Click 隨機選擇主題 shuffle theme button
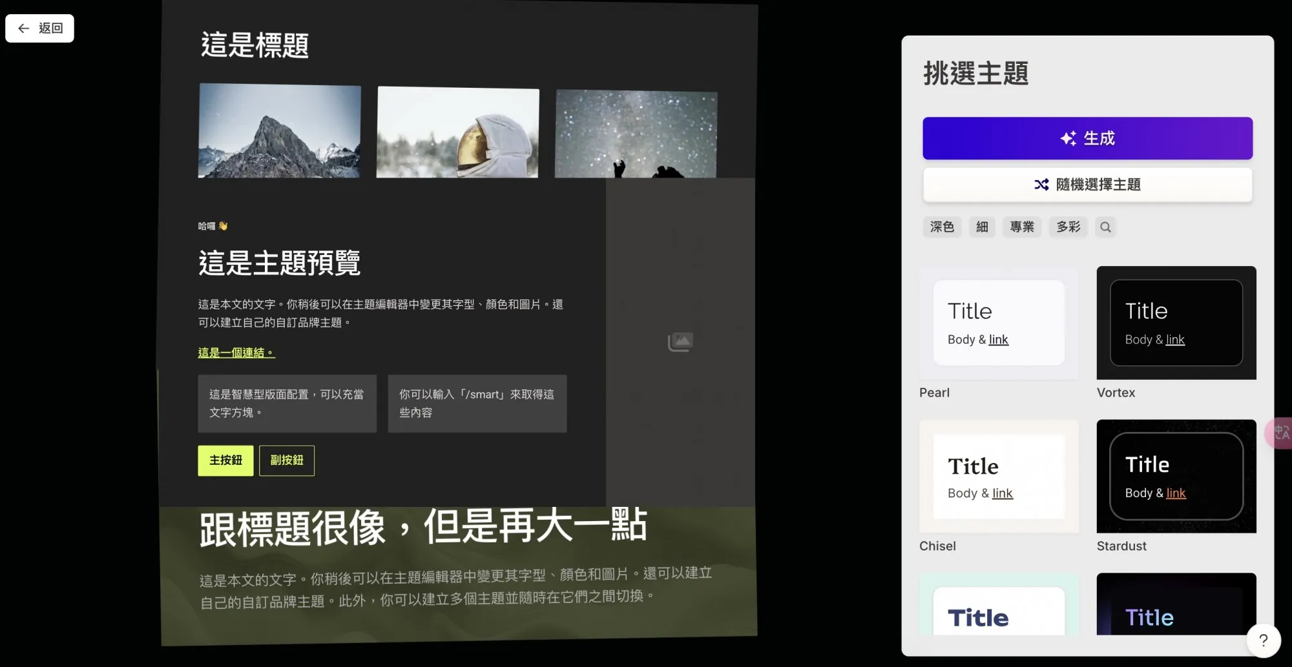Viewport: 1292px width, 667px height. (1087, 185)
